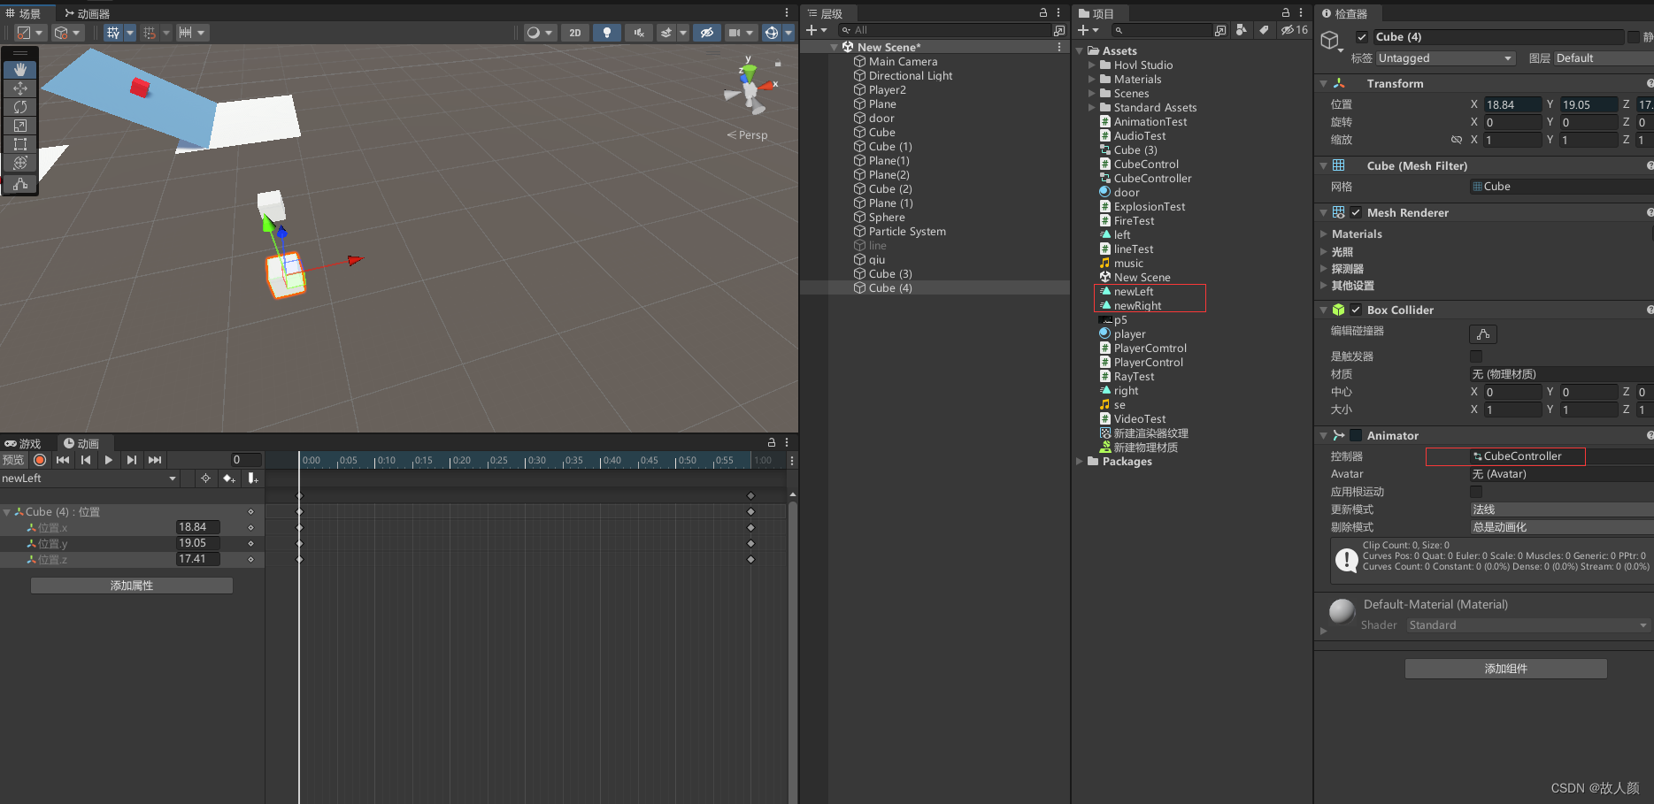The height and width of the screenshot is (804, 1654).
Task: Select the combined Transform tool
Action: point(20,163)
